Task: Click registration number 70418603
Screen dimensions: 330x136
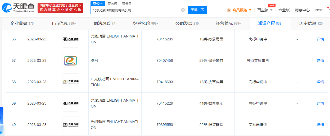Action: 165,82
